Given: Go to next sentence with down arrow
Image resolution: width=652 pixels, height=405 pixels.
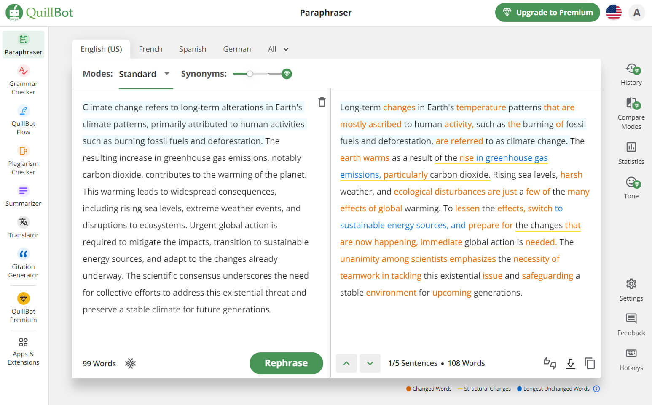Looking at the screenshot, I should click(x=370, y=363).
